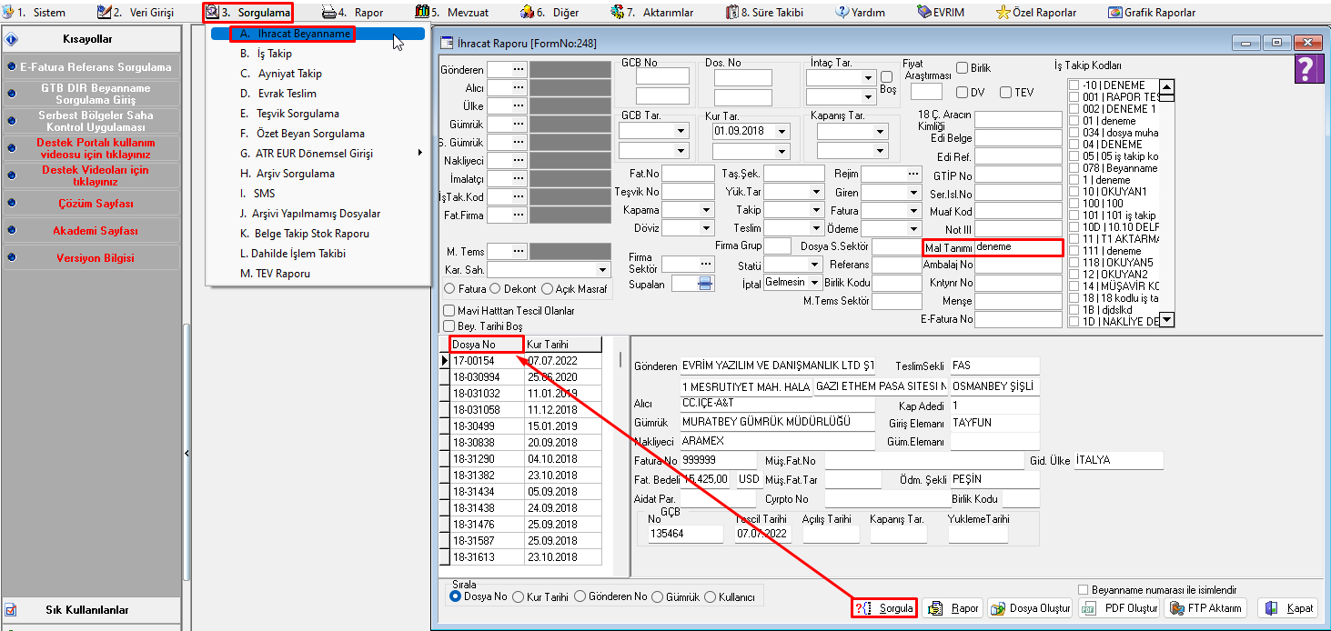Click the Sık Kullanılanlar panel icon
The height and width of the screenshot is (631, 1331).
10,610
